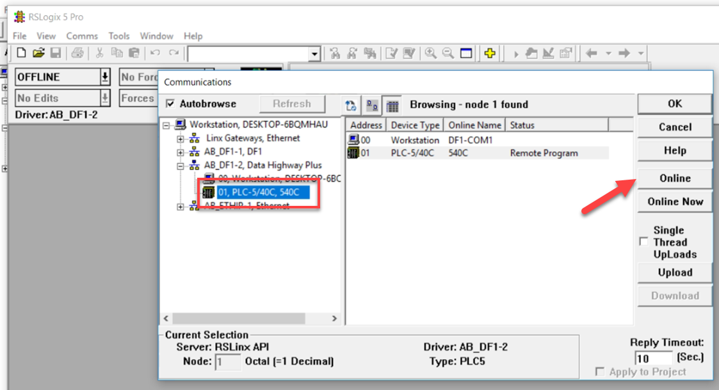The height and width of the screenshot is (390, 719).
Task: Check the Apply to Project option
Action: pos(600,371)
